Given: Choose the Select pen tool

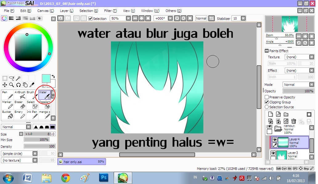Looking at the screenshot, I should coord(32,105).
